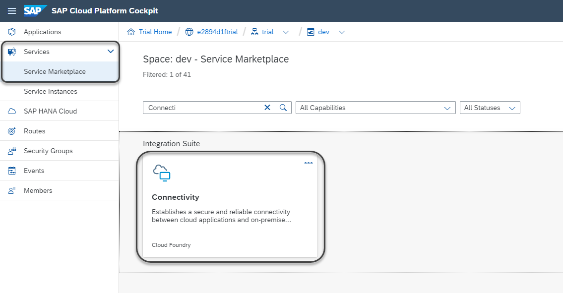This screenshot has height=293, width=563.
Task: Open the All Capabilities dropdown
Action: (375, 108)
